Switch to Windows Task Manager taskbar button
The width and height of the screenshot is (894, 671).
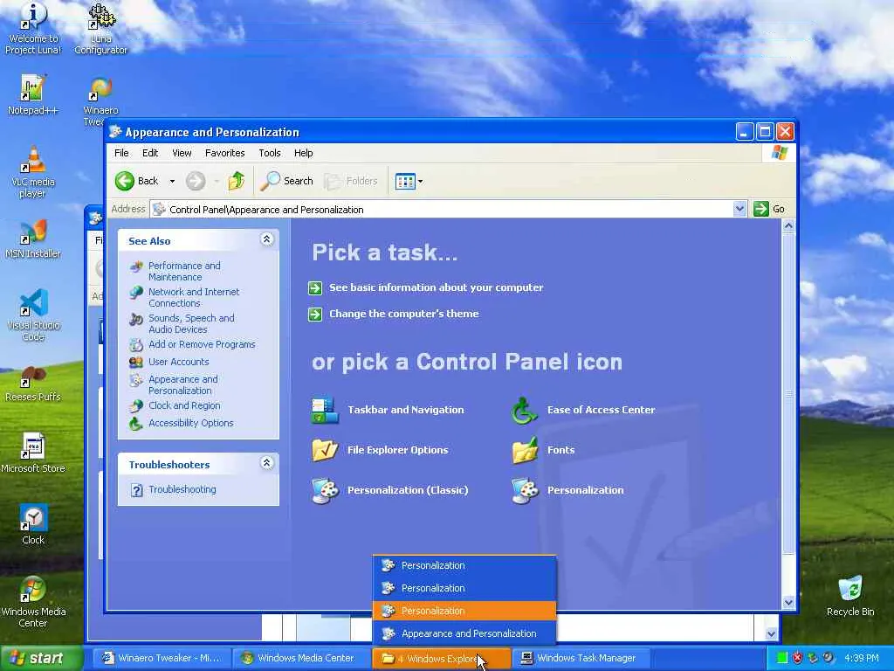pyautogui.click(x=580, y=659)
